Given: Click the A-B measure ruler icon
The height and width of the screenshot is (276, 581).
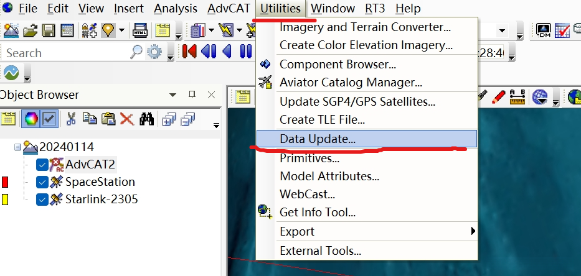Looking at the screenshot, I should point(517,96).
